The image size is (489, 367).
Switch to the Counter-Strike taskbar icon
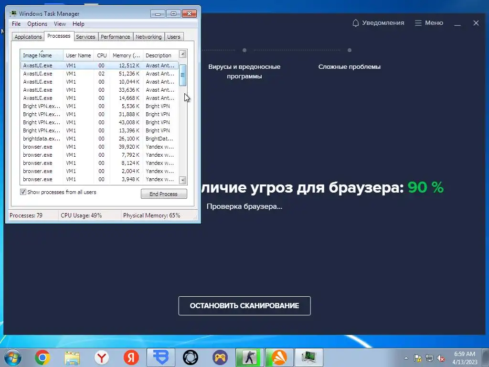tap(250, 357)
